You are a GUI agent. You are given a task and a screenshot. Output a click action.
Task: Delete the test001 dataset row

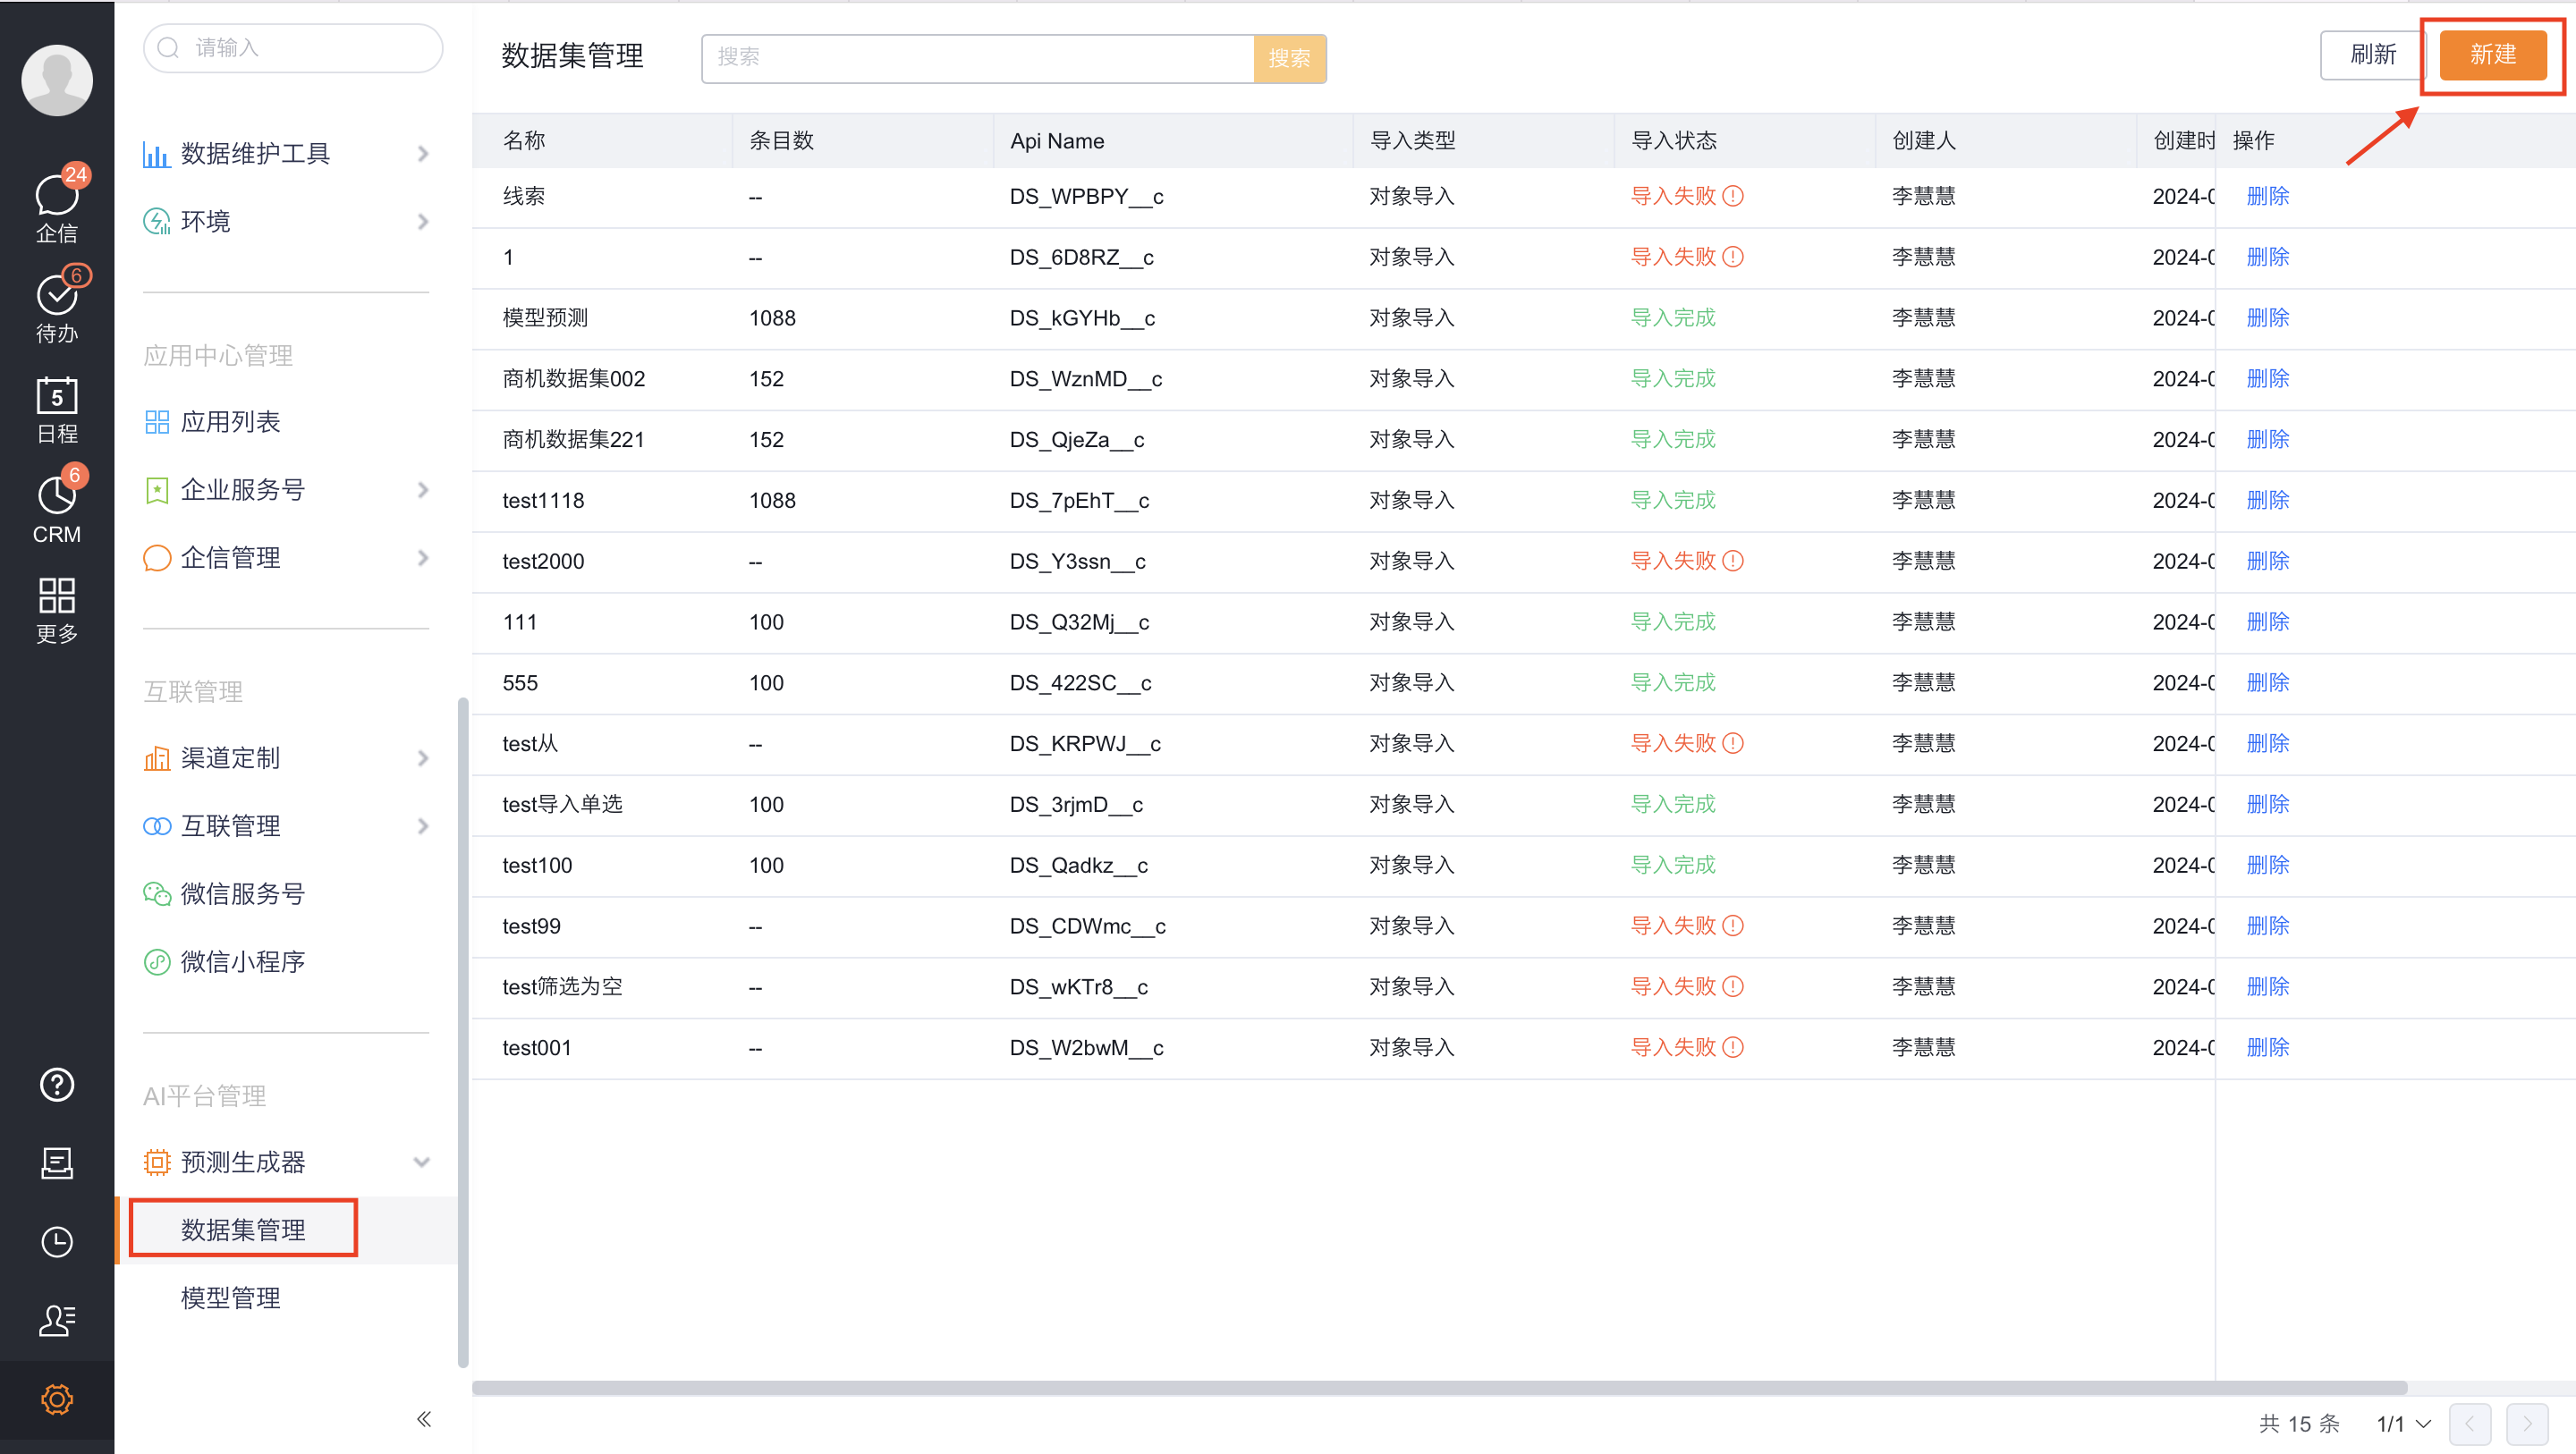click(x=2267, y=1047)
